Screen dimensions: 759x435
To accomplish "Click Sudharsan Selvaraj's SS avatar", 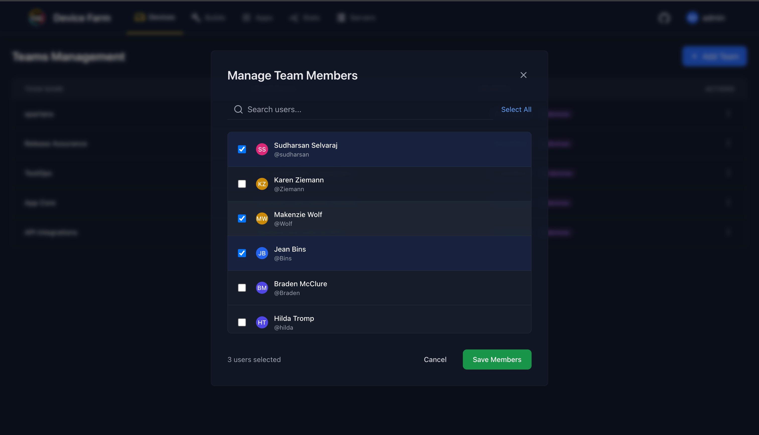I will pos(262,149).
